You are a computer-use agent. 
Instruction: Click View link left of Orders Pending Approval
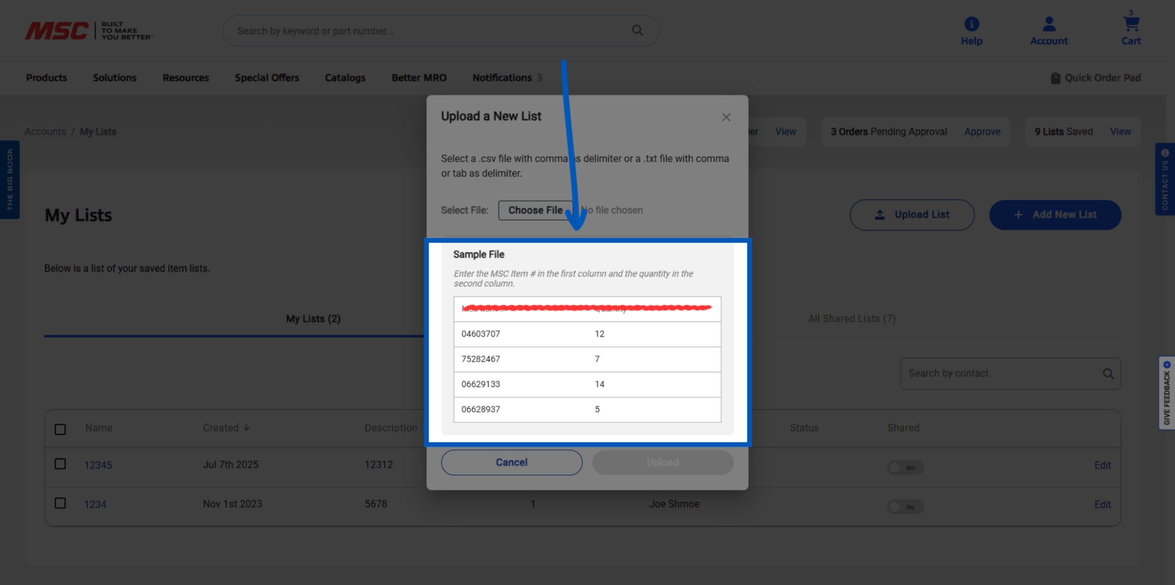786,131
